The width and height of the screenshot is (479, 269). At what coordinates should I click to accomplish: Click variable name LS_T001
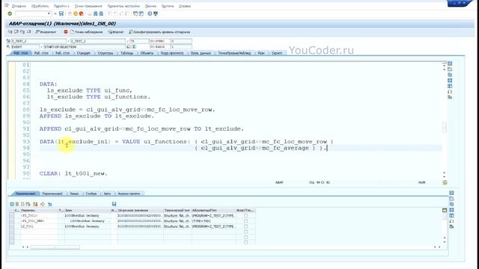[27, 226]
